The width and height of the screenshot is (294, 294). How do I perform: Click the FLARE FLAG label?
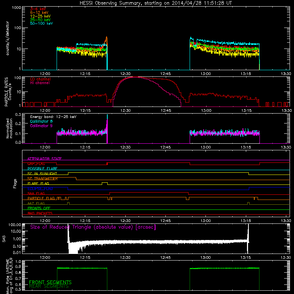pos(38,183)
